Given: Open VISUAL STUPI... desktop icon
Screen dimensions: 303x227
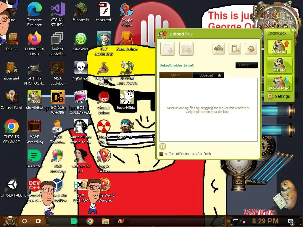Looking at the screenshot, I should (58, 14).
